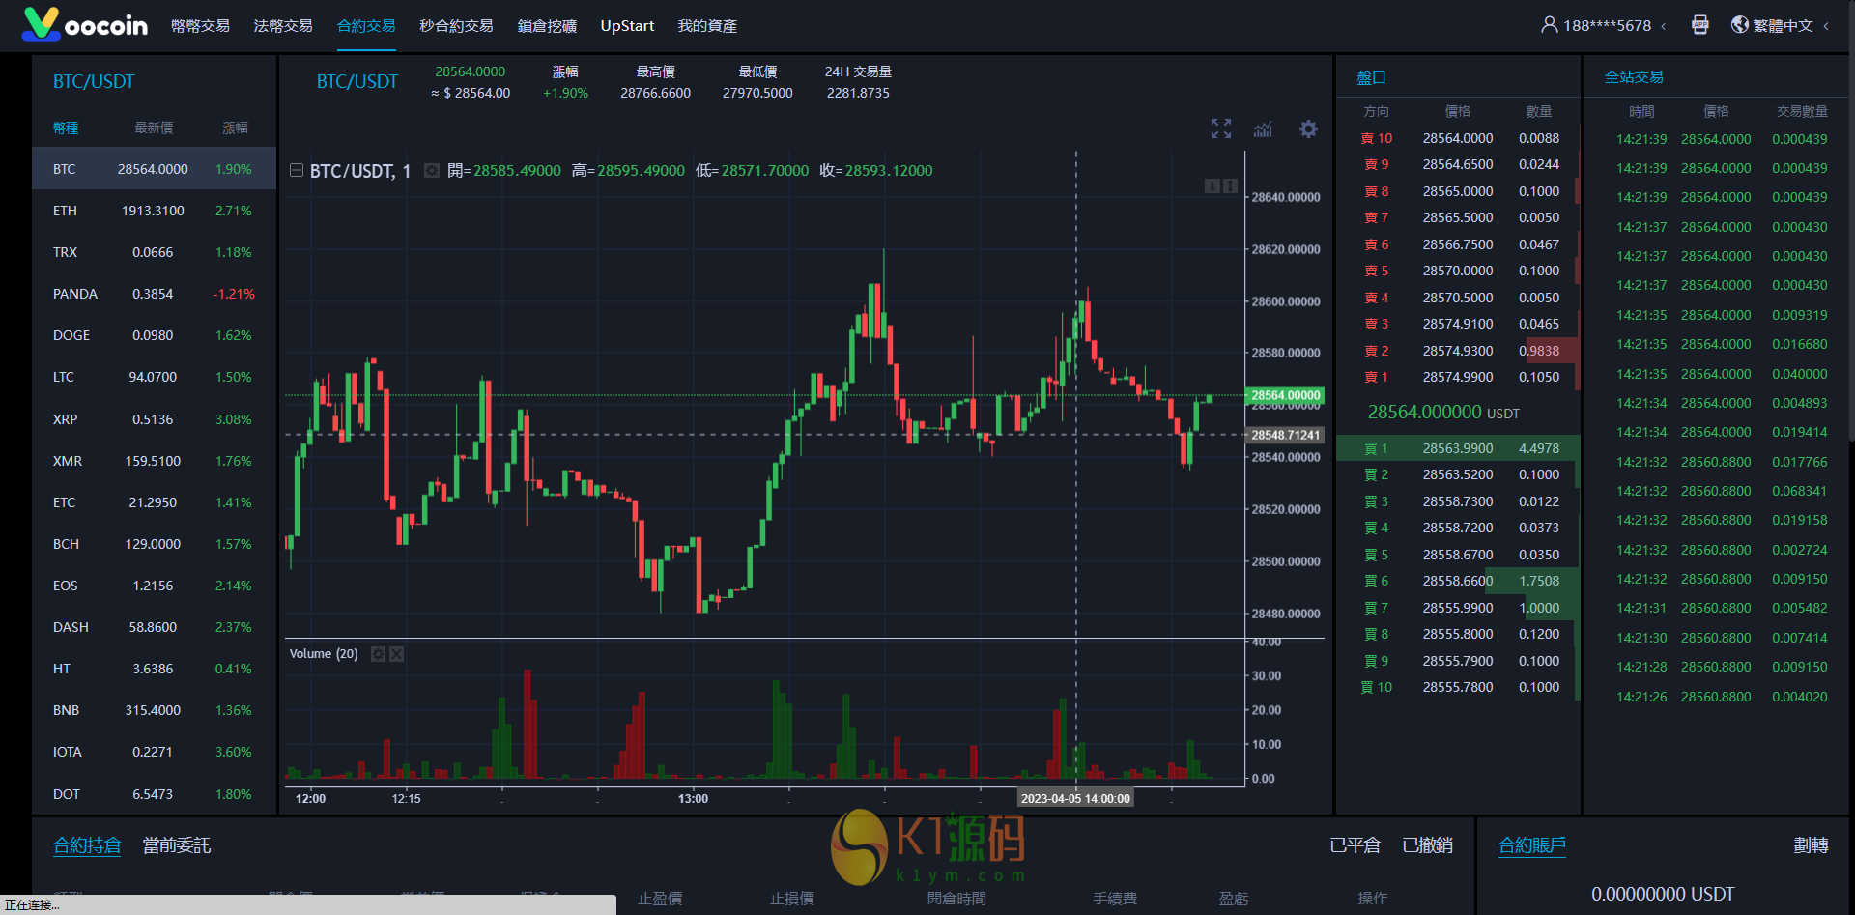This screenshot has height=915, width=1855.
Task: Click the 幣種 column header
Action: point(66,129)
